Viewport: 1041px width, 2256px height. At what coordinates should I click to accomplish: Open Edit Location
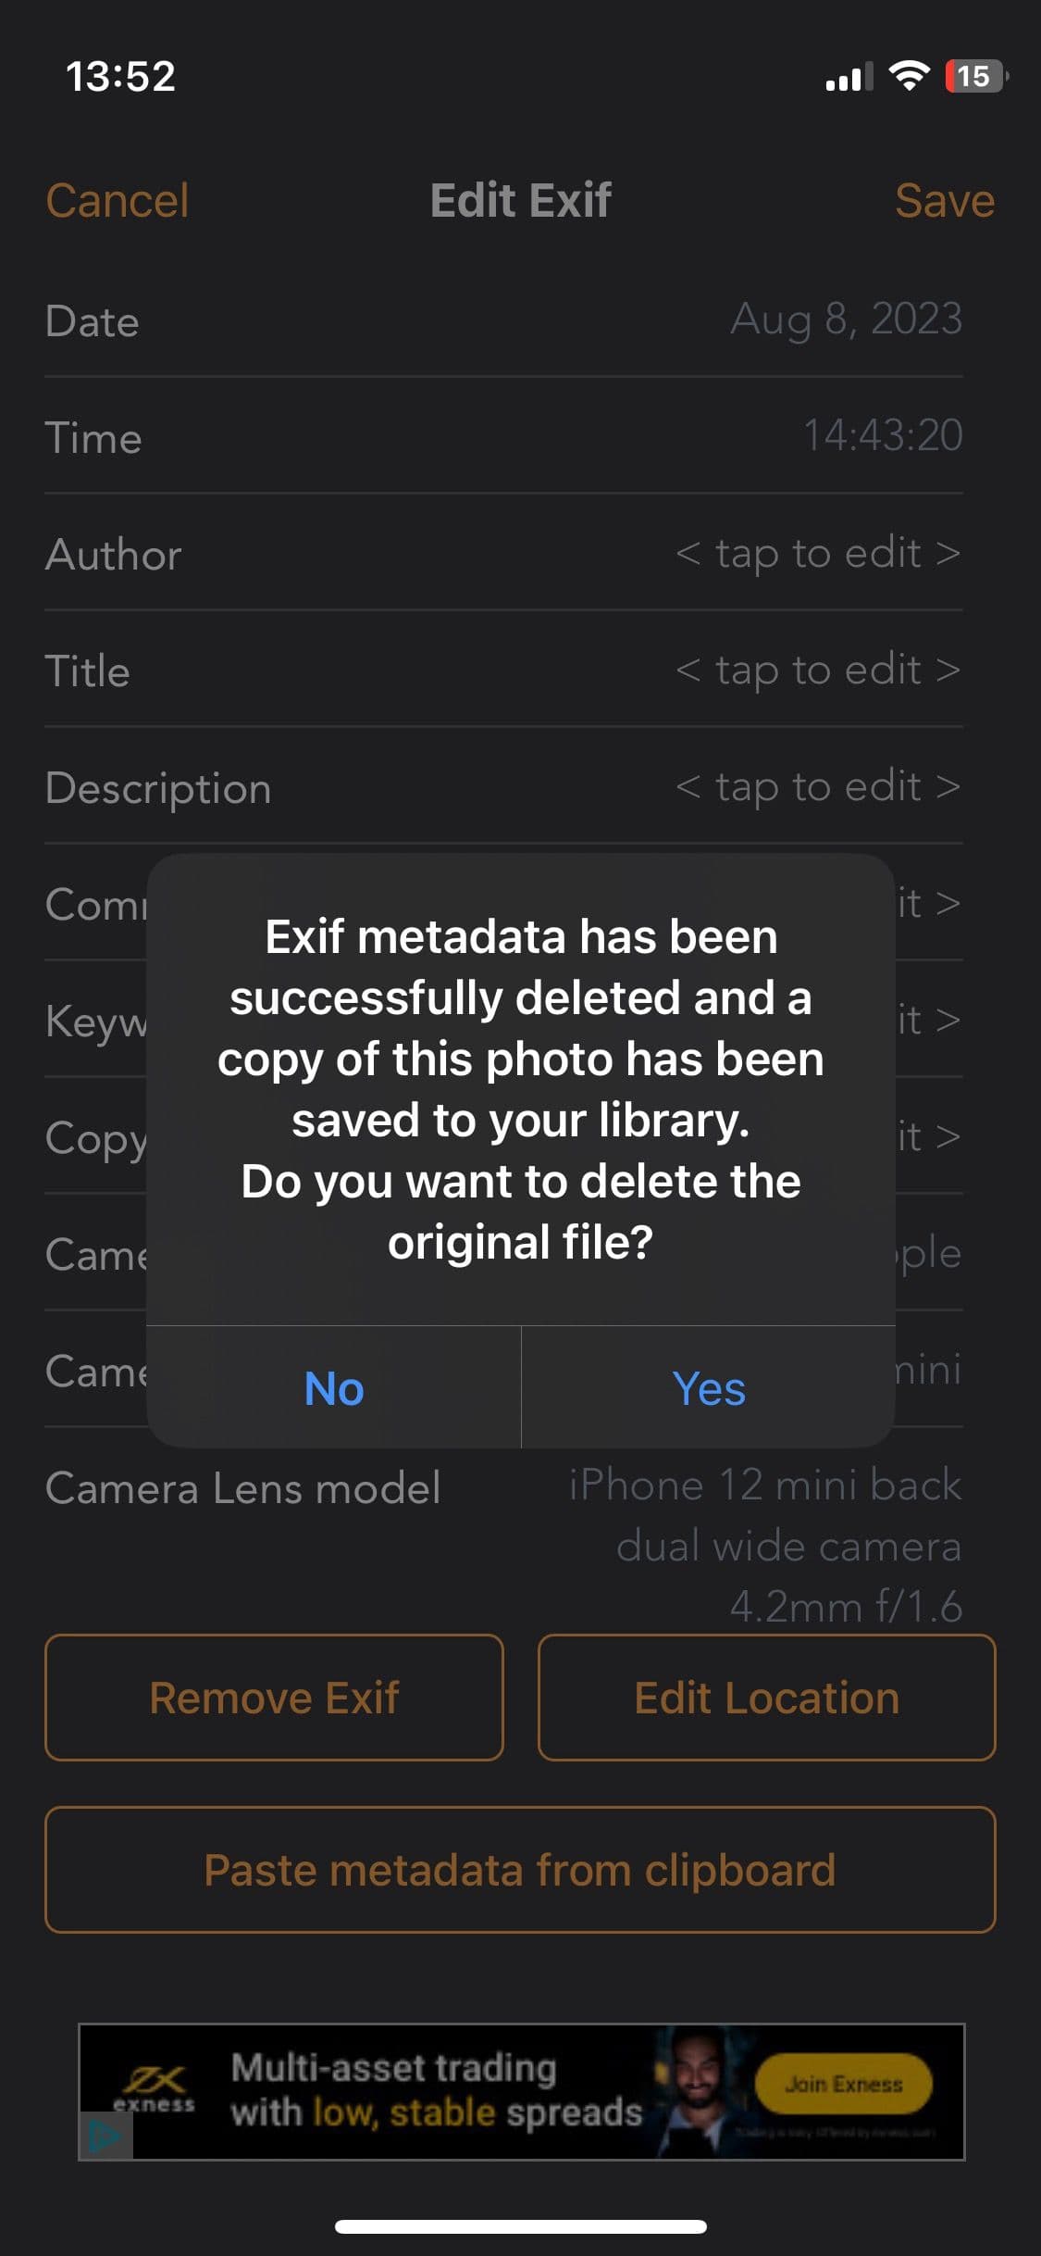click(x=766, y=1698)
